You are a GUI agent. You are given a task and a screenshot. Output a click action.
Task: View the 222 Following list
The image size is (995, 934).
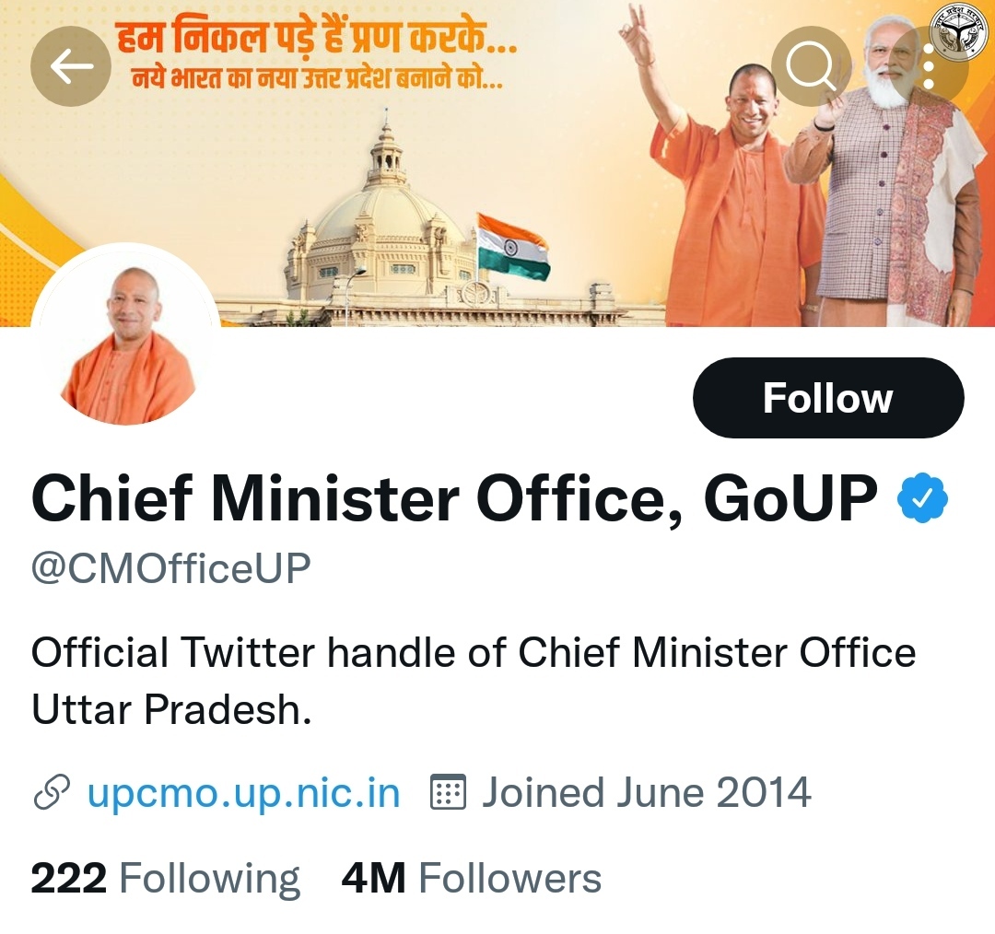pos(165,879)
